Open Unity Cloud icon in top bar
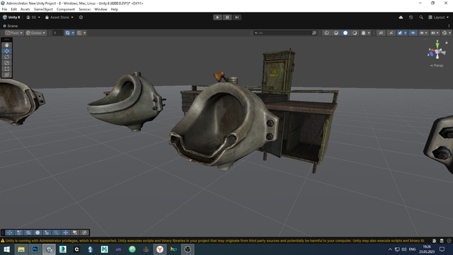This screenshot has width=453, height=255. [401, 17]
